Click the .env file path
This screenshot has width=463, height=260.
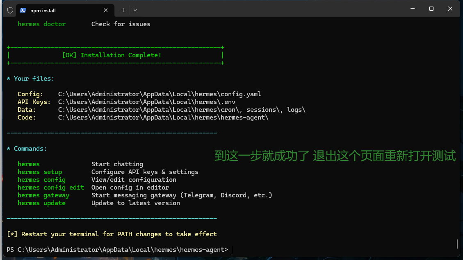tap(147, 102)
